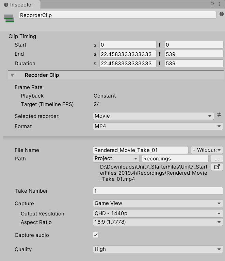
Task: Open output folder via external link icon
Action: [x=217, y=167]
